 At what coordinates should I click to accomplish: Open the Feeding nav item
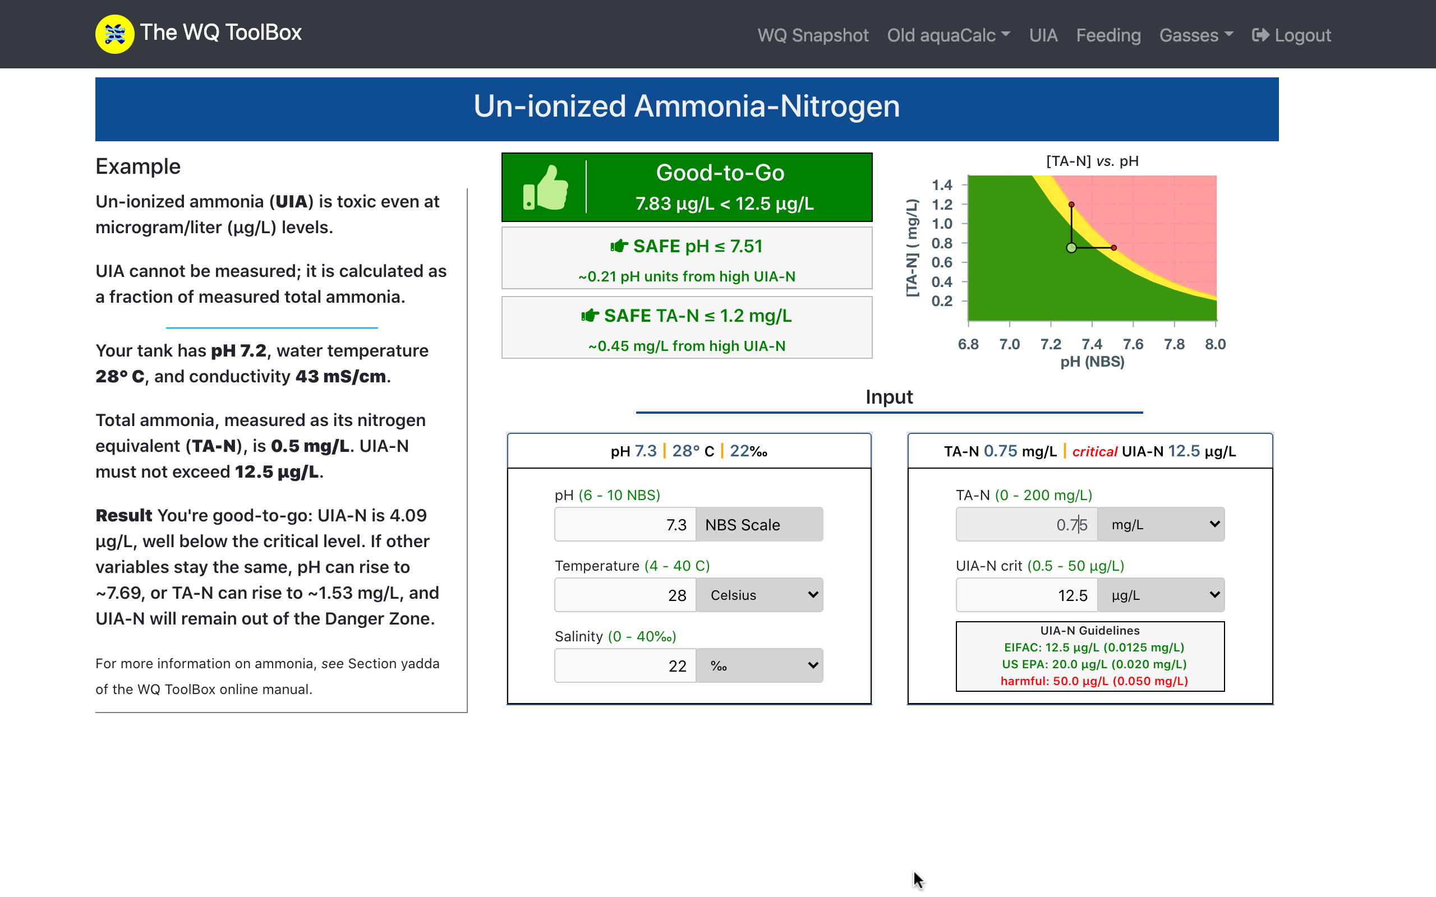(1108, 35)
